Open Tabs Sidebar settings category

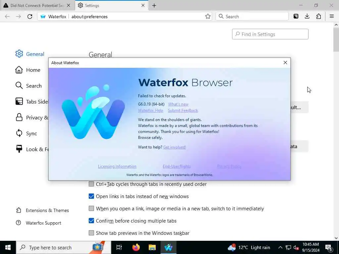click(32, 102)
